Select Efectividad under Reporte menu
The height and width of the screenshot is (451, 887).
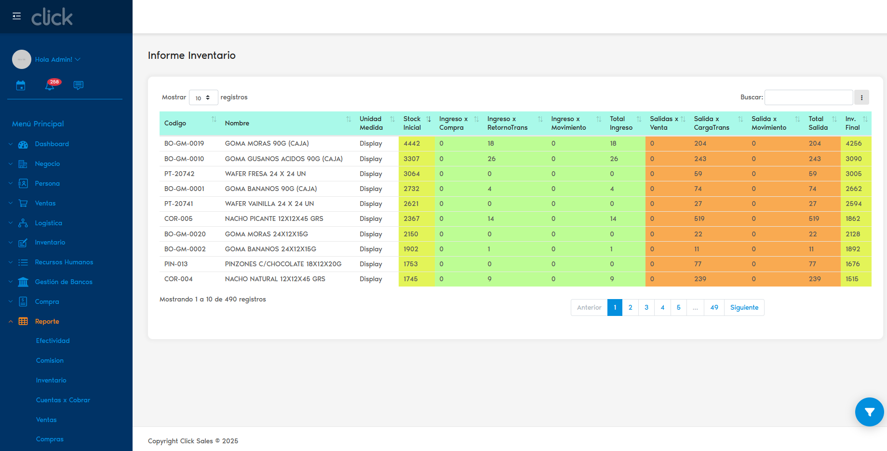tap(53, 341)
